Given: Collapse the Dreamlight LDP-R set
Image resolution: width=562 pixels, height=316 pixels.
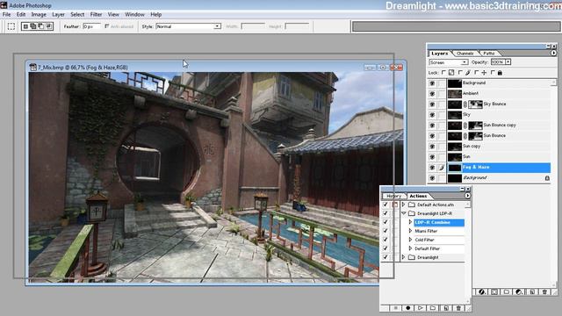Looking at the screenshot, I should tap(403, 213).
